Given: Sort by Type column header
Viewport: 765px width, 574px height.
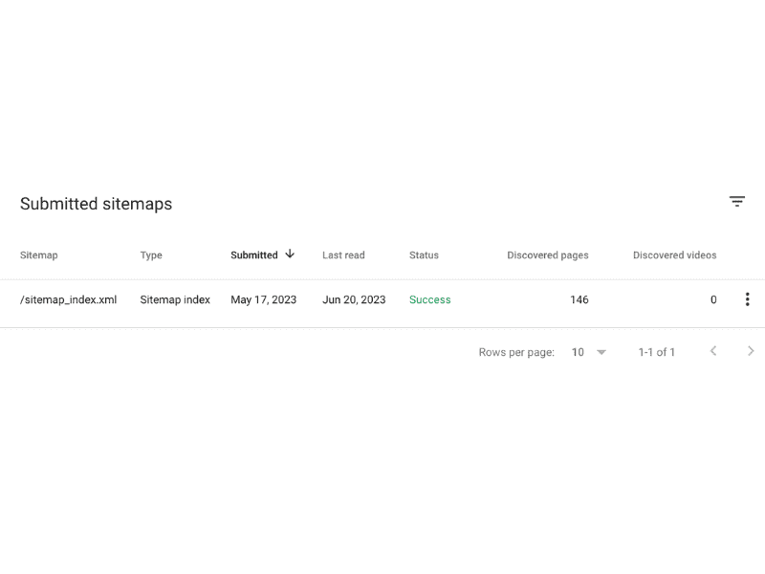Looking at the screenshot, I should point(151,255).
